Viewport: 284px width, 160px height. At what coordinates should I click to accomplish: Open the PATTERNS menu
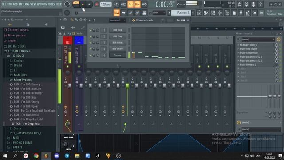pos(24,4)
